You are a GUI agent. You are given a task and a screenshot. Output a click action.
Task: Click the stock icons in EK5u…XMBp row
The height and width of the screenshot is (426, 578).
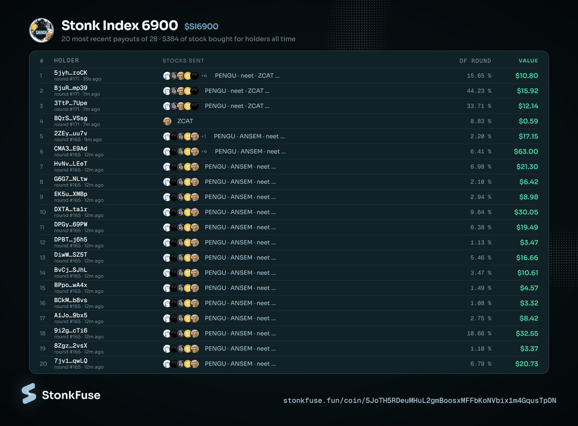pyautogui.click(x=181, y=197)
